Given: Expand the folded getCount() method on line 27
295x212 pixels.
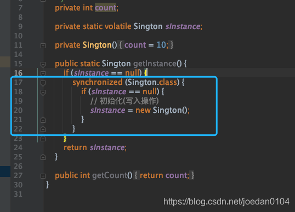Looking at the screenshot, I should (43, 176).
